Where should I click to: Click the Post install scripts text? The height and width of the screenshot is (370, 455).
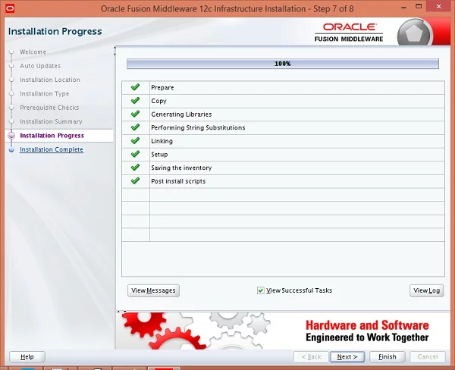pyautogui.click(x=178, y=181)
